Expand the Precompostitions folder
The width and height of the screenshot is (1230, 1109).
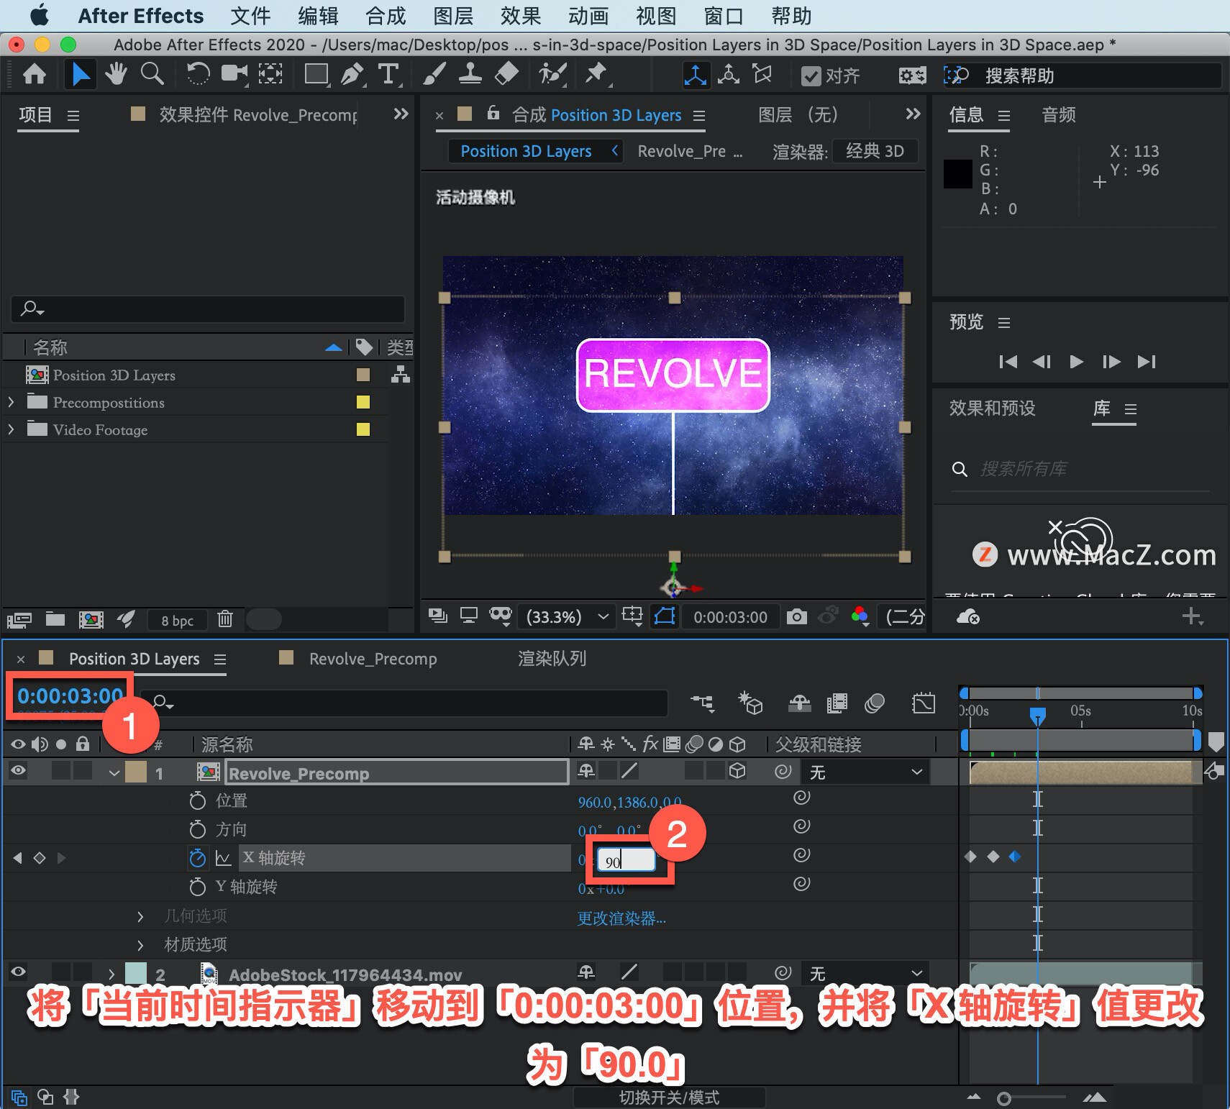pyautogui.click(x=11, y=402)
